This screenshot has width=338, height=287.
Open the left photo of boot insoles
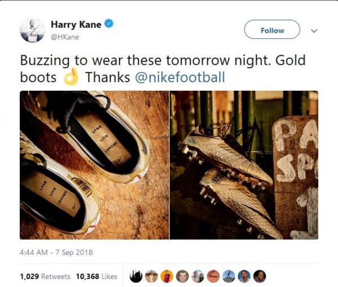[94, 165]
